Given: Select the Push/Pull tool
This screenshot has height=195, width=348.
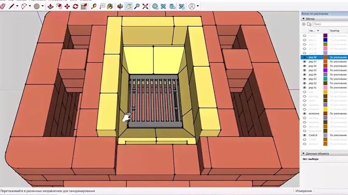Looking at the screenshot, I should (x=51, y=7).
